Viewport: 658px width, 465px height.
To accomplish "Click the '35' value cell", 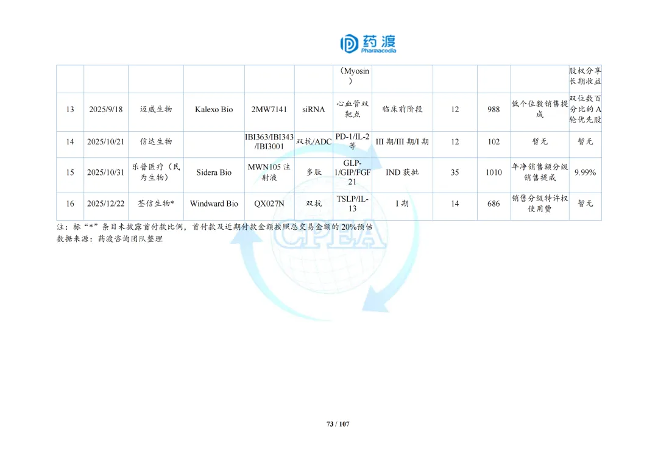I will coord(455,175).
